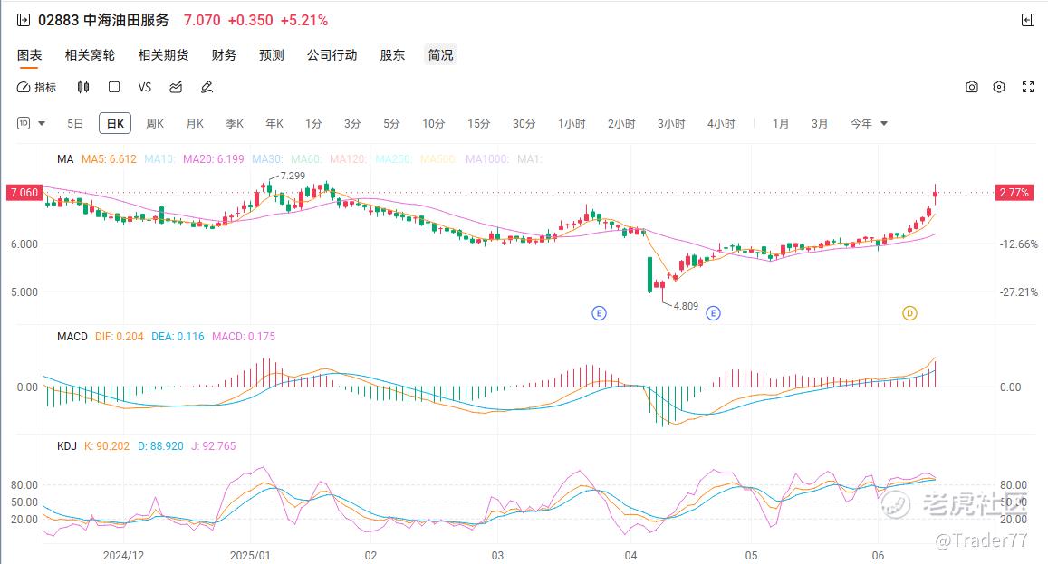Viewport: 1048px width, 564px height.
Task: Switch to the 图表 tab
Action: coord(29,55)
